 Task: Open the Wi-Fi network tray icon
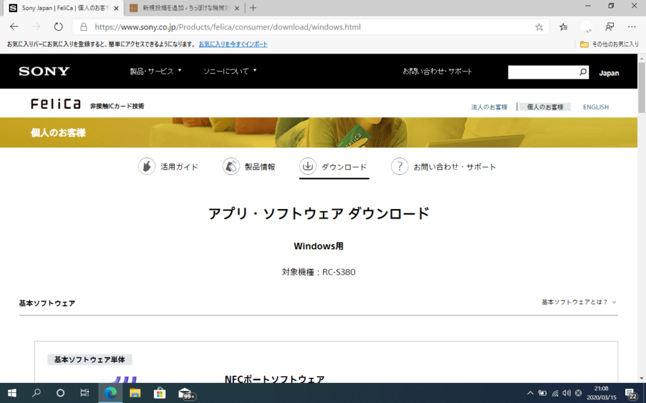(x=555, y=393)
